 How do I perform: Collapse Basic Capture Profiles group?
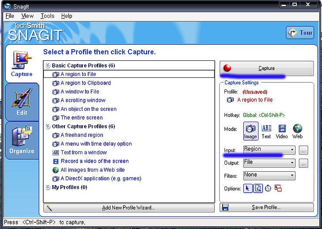[x=48, y=66]
